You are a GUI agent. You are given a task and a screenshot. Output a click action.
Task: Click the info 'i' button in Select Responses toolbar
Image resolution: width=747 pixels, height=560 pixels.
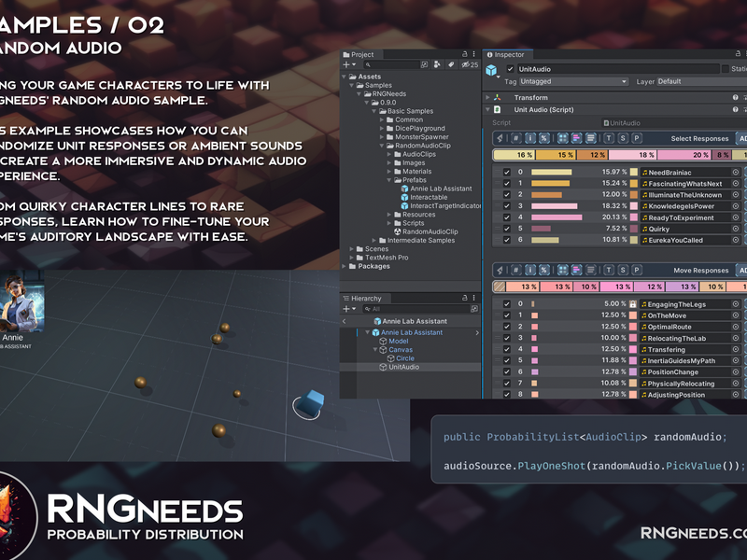530,138
